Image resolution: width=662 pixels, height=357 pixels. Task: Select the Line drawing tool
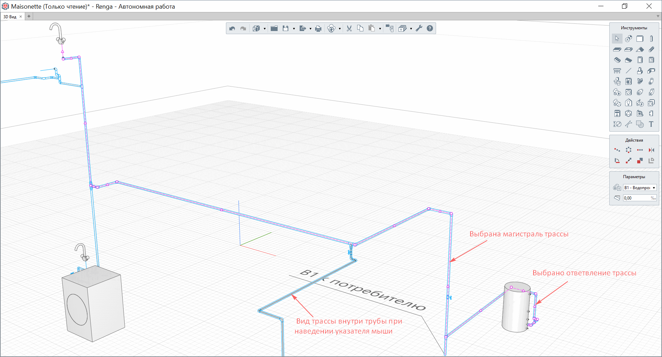629,71
